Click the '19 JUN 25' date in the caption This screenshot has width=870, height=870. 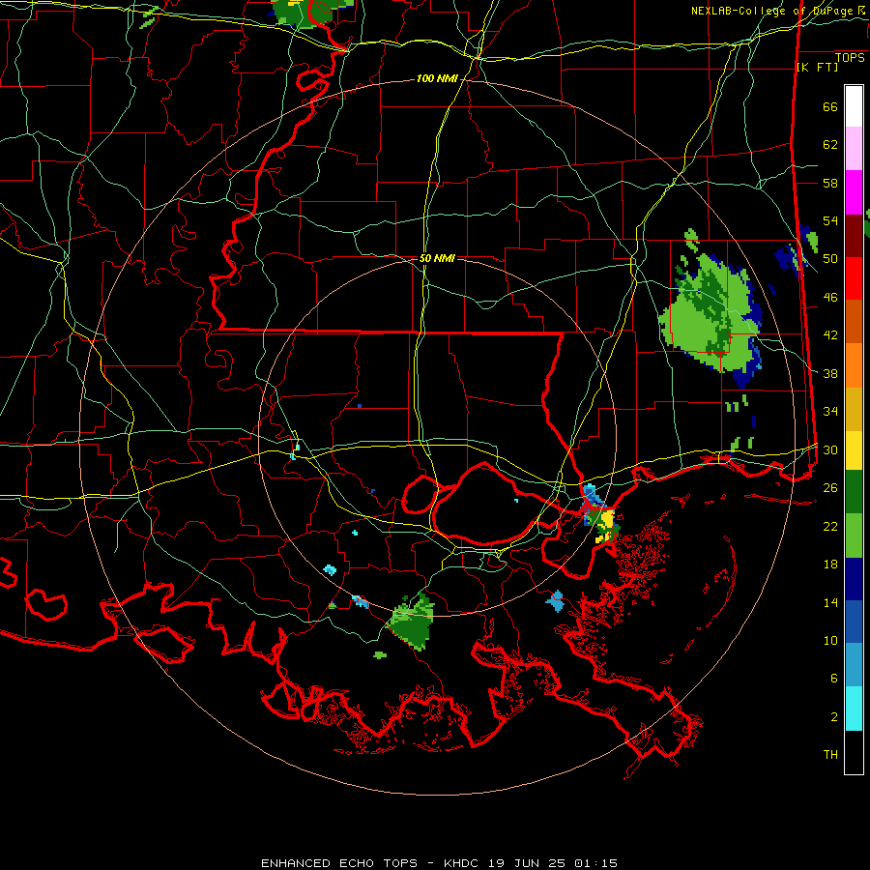point(527,863)
